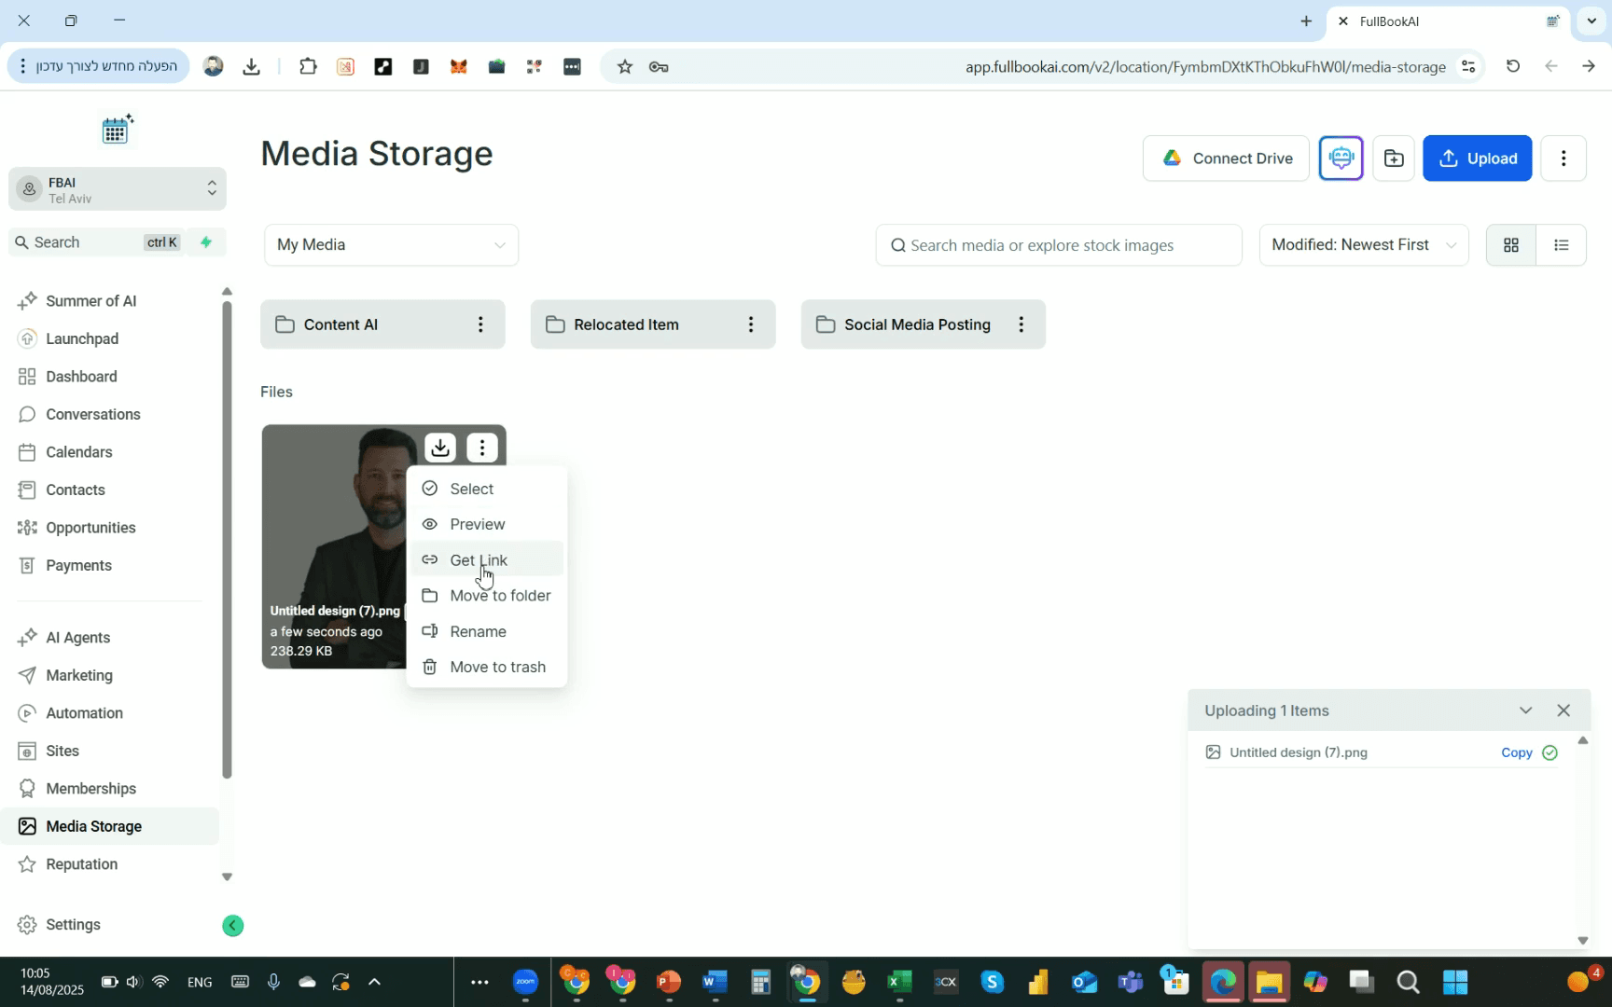Open Media Storage more options menu
1612x1007 pixels.
click(x=1563, y=159)
